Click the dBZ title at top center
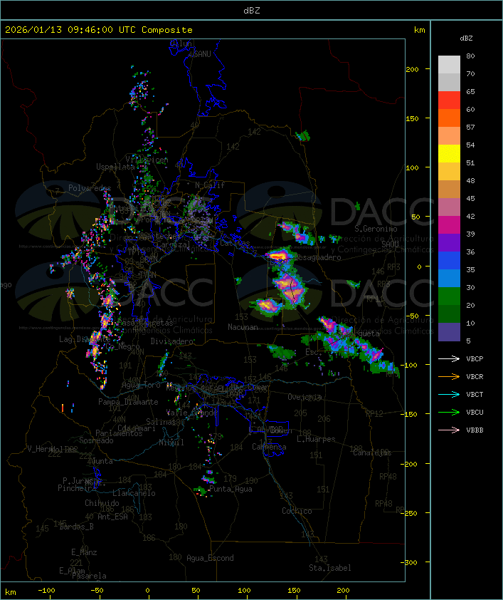This screenshot has width=503, height=600. point(251,10)
